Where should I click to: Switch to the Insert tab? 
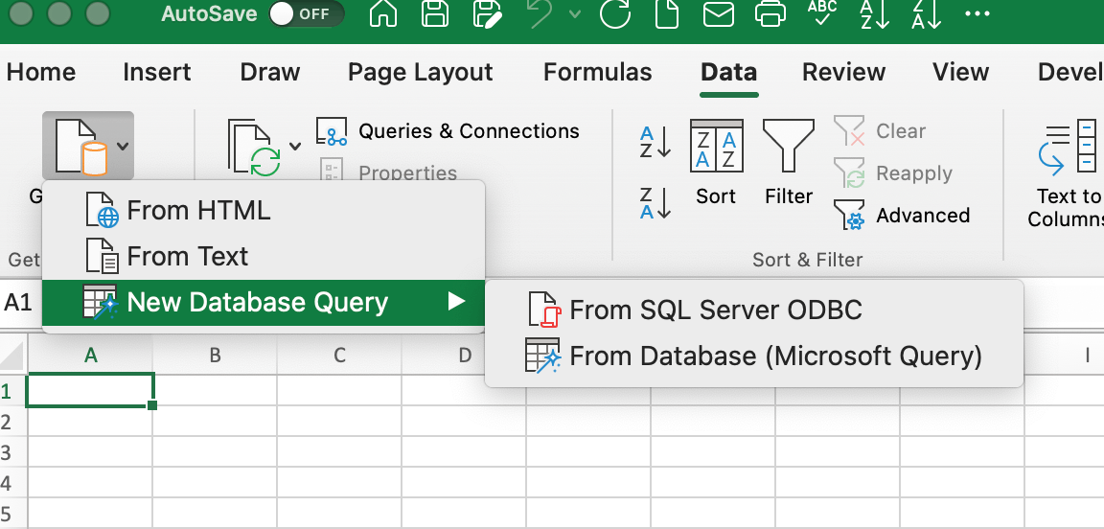click(156, 72)
